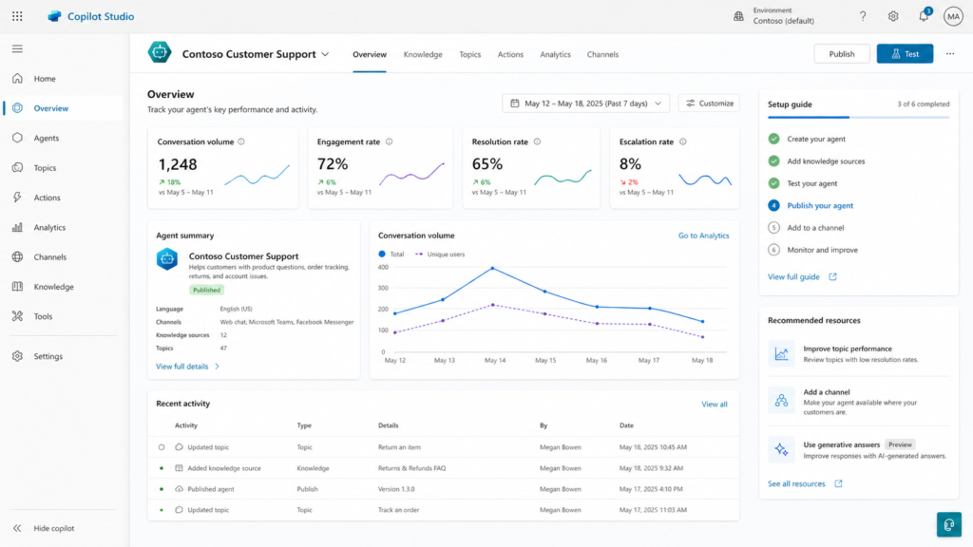This screenshot has width=973, height=547.
Task: Click the Analytics bar chart icon in the sidebar
Action: [x=17, y=227]
